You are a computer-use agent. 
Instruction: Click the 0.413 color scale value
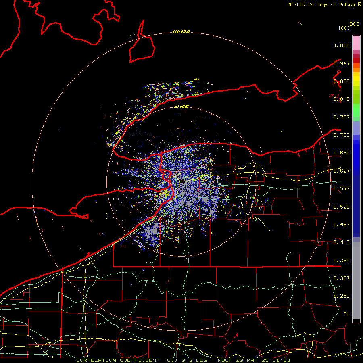coord(342,242)
